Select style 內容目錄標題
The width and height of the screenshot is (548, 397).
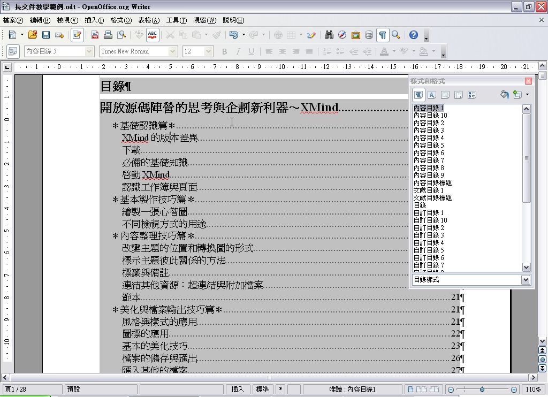[432, 183]
